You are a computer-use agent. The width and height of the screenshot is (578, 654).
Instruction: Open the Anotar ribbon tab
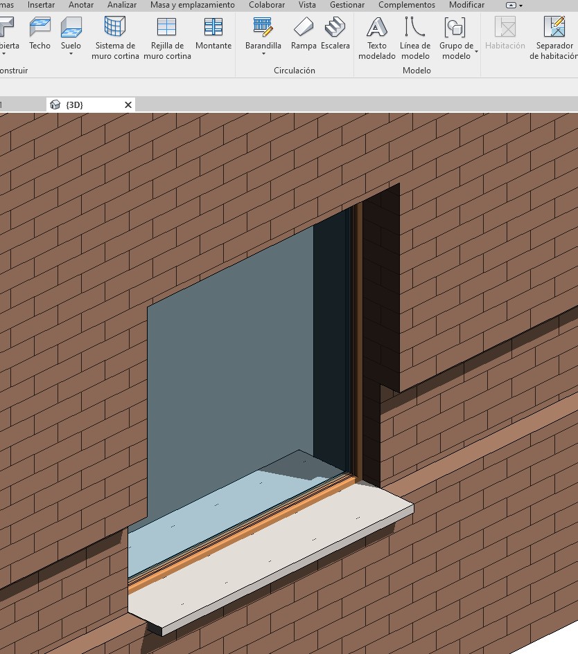click(x=81, y=5)
